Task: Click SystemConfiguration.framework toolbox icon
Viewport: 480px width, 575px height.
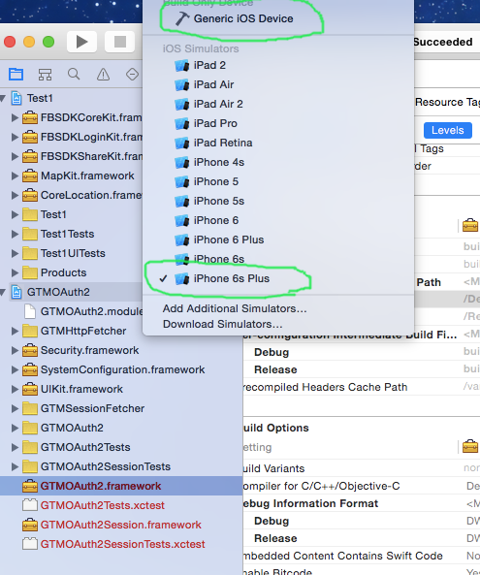Action: point(30,370)
